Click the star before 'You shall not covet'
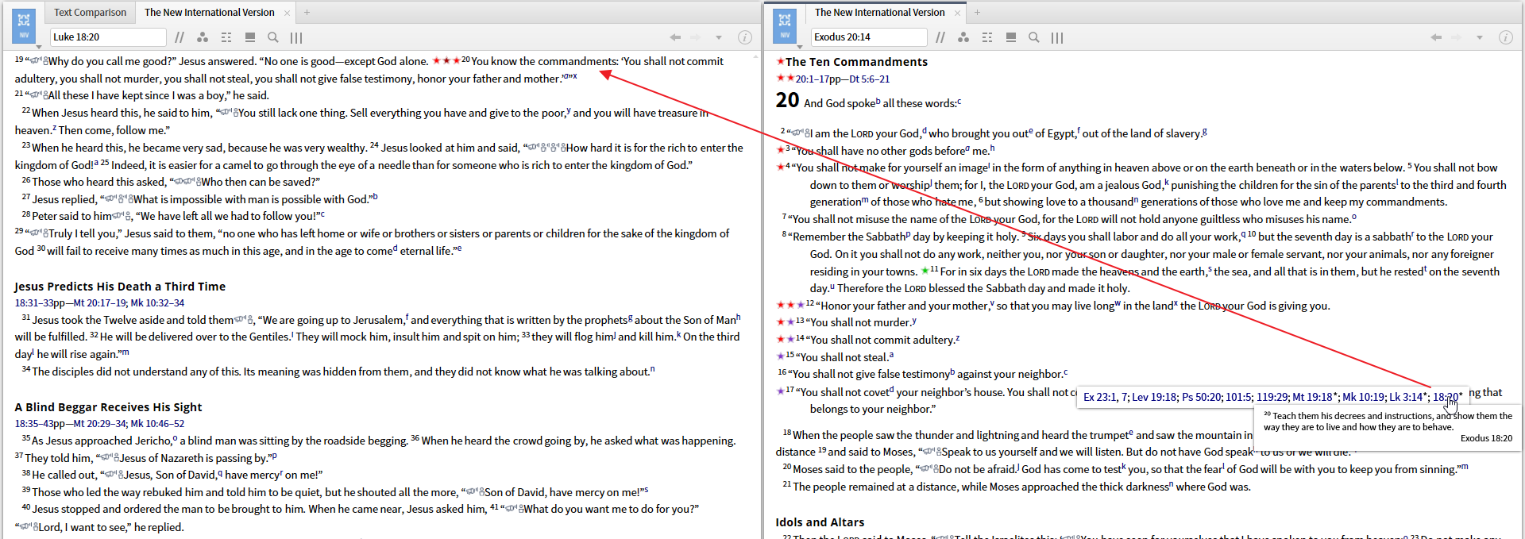This screenshot has width=1525, height=539. [x=781, y=391]
